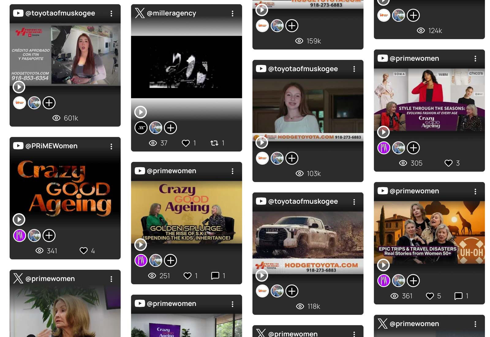The image size is (490, 337).
Task: Click the plus button on the 341-view card
Action: pos(49,235)
